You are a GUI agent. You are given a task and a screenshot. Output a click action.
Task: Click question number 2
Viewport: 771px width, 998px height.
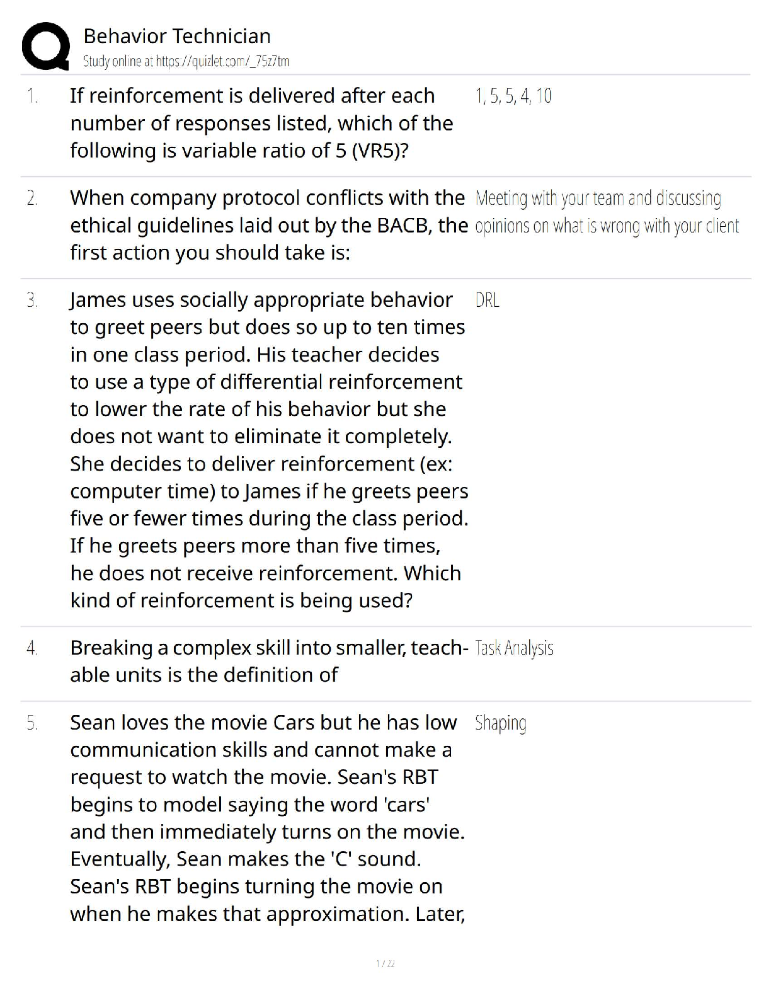33,198
